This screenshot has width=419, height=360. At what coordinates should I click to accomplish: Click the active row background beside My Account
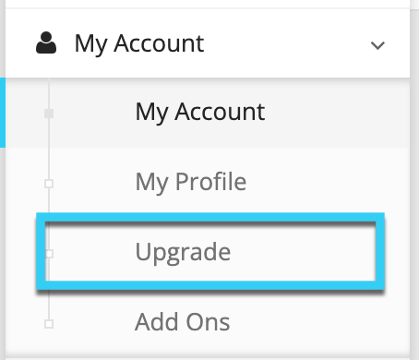pos(337,113)
